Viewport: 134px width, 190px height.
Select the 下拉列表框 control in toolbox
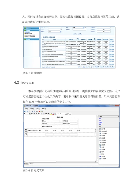103,133
